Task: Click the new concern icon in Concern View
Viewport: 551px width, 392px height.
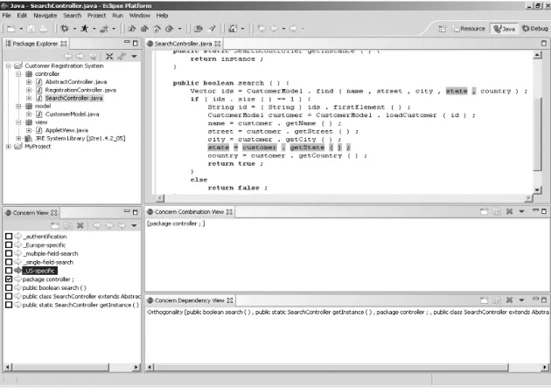Action: pyautogui.click(x=55, y=225)
